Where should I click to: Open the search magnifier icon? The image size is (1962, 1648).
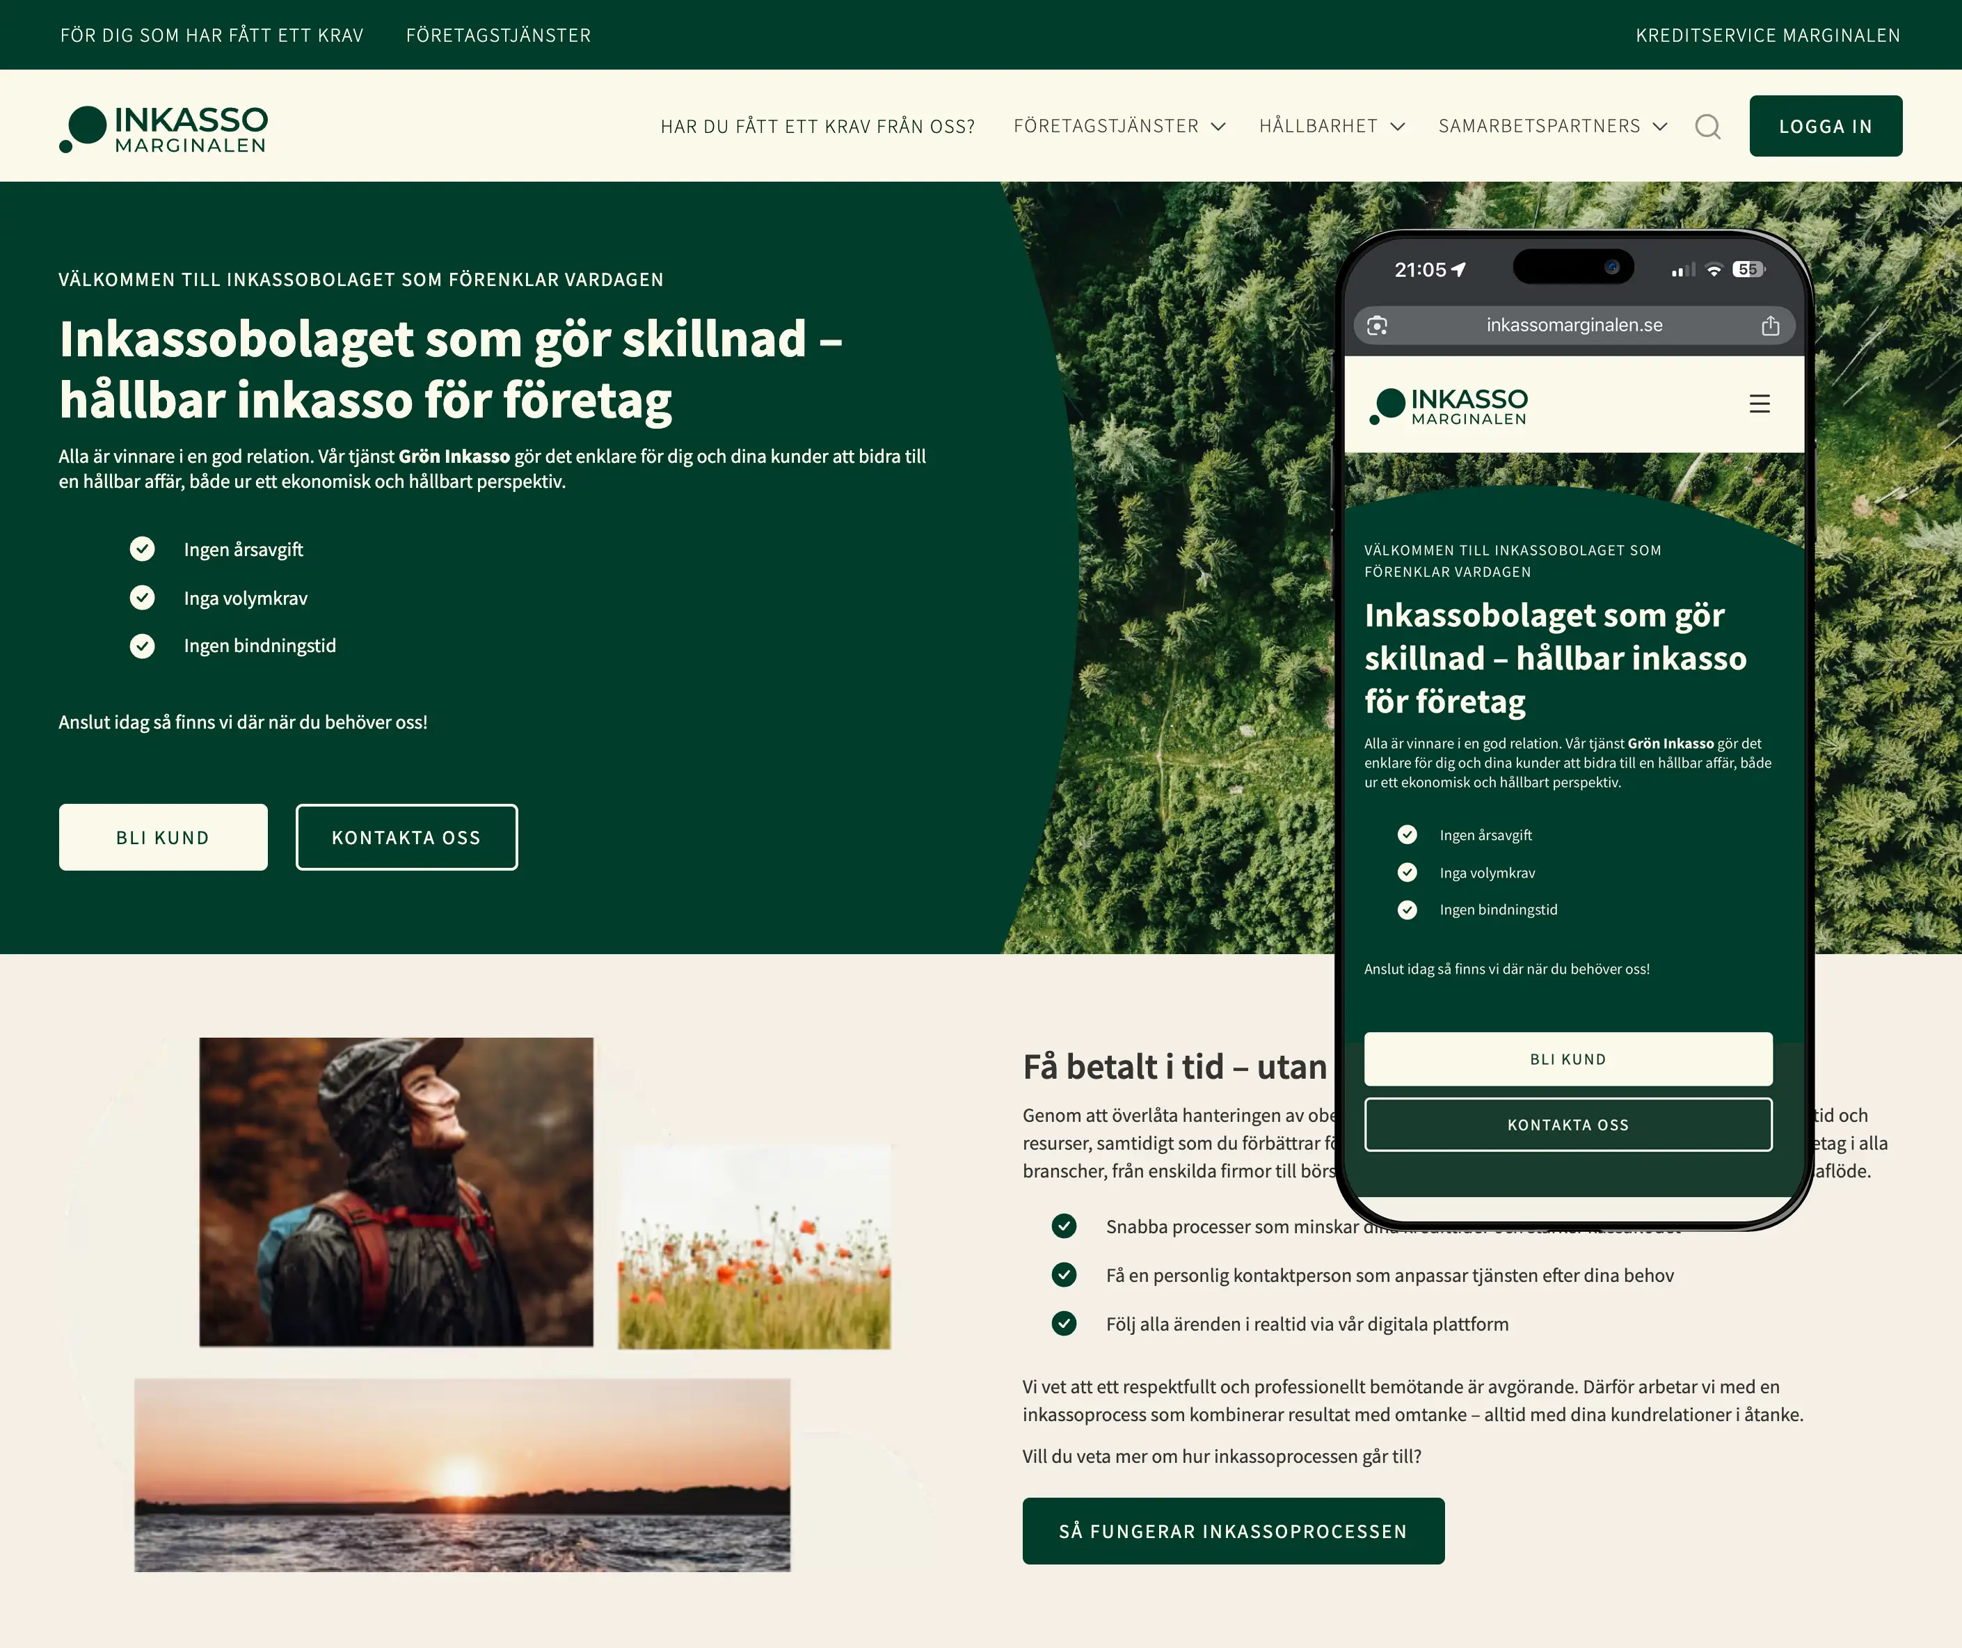[x=1708, y=126]
